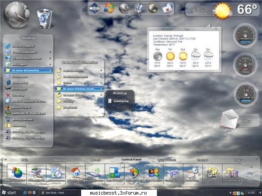Select Os meus ficheiros recebi... folder entry
The image size is (262, 196).
[x=79, y=89]
